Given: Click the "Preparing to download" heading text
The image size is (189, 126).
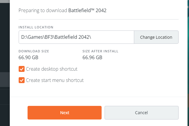Looking at the screenshot, I should coord(43,10).
